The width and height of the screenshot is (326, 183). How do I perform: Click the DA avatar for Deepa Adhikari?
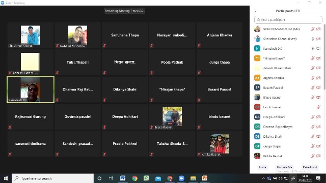(x=257, y=117)
